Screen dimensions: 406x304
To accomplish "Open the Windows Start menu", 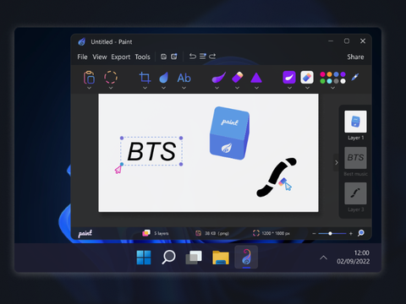I will tap(144, 258).
